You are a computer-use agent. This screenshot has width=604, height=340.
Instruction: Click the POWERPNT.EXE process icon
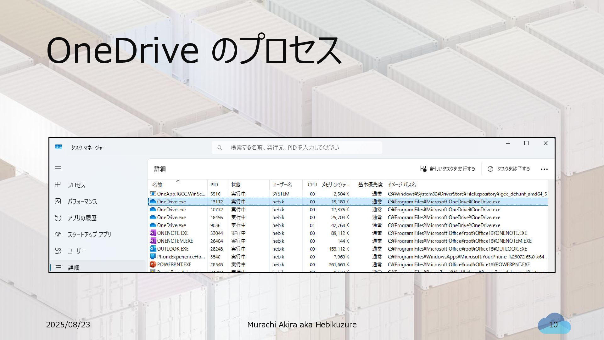click(x=153, y=264)
